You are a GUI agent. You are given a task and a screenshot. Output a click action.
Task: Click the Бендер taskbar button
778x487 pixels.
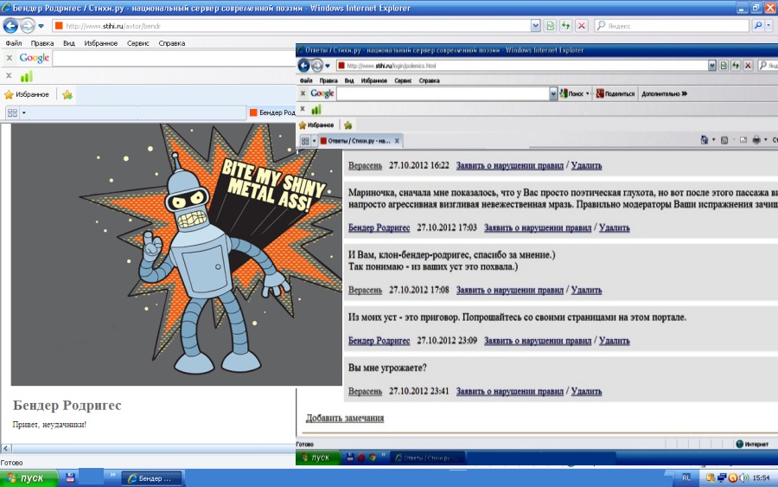(152, 478)
